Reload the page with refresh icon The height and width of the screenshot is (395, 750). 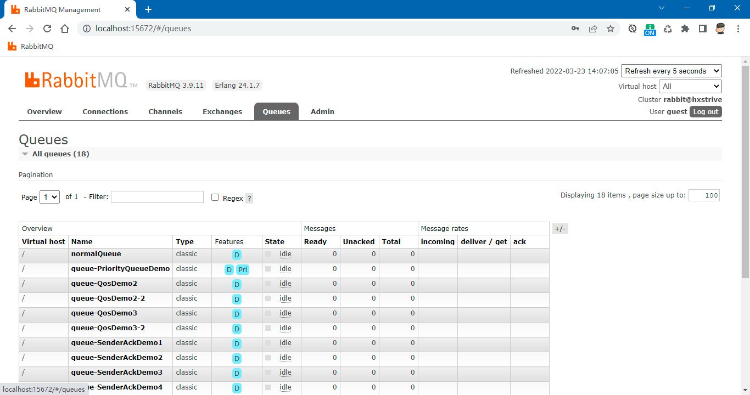[47, 29]
